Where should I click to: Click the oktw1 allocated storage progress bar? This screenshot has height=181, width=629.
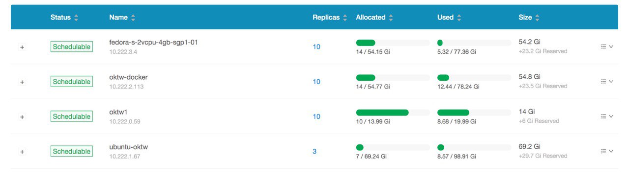click(393, 113)
